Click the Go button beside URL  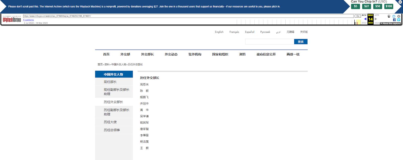358,16
